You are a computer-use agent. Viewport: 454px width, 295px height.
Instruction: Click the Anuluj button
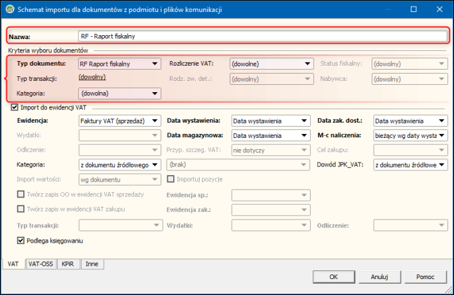click(379, 276)
